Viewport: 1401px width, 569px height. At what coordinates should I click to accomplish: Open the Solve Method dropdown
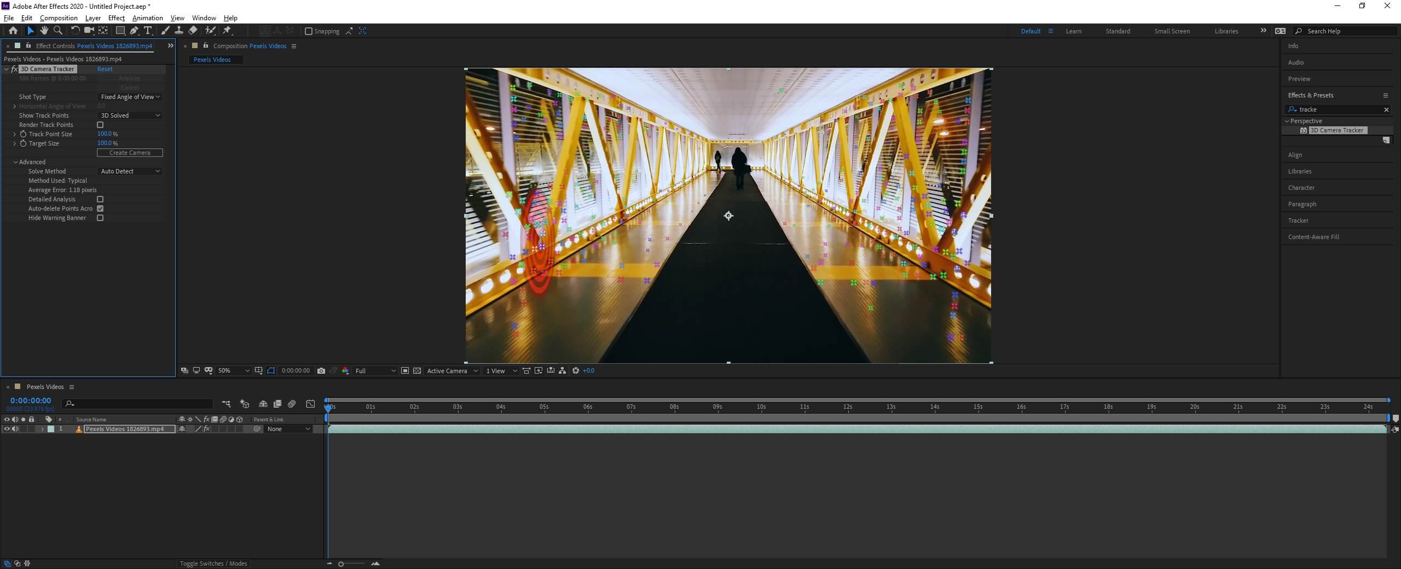click(130, 171)
